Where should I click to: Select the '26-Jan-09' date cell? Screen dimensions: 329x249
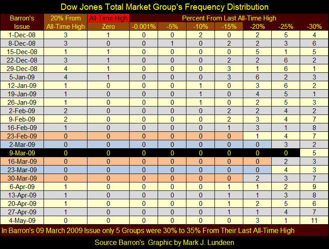[x=22, y=103]
